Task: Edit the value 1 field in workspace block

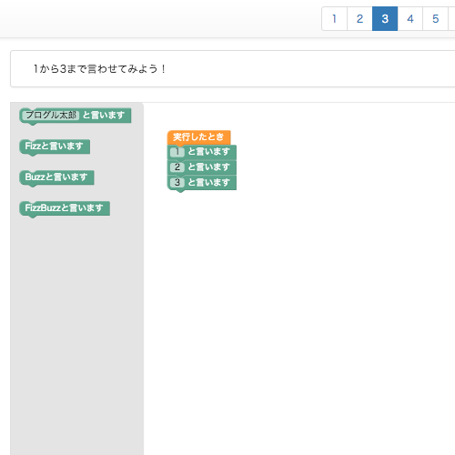Action: (177, 152)
